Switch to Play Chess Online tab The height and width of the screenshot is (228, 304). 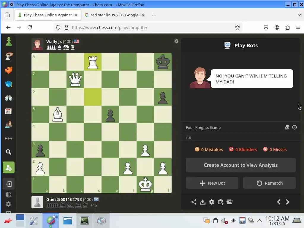point(48,15)
